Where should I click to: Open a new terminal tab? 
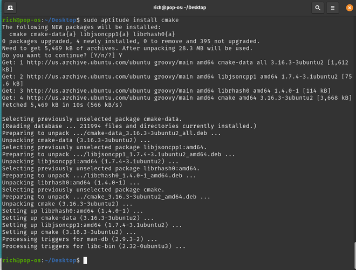(10, 8)
